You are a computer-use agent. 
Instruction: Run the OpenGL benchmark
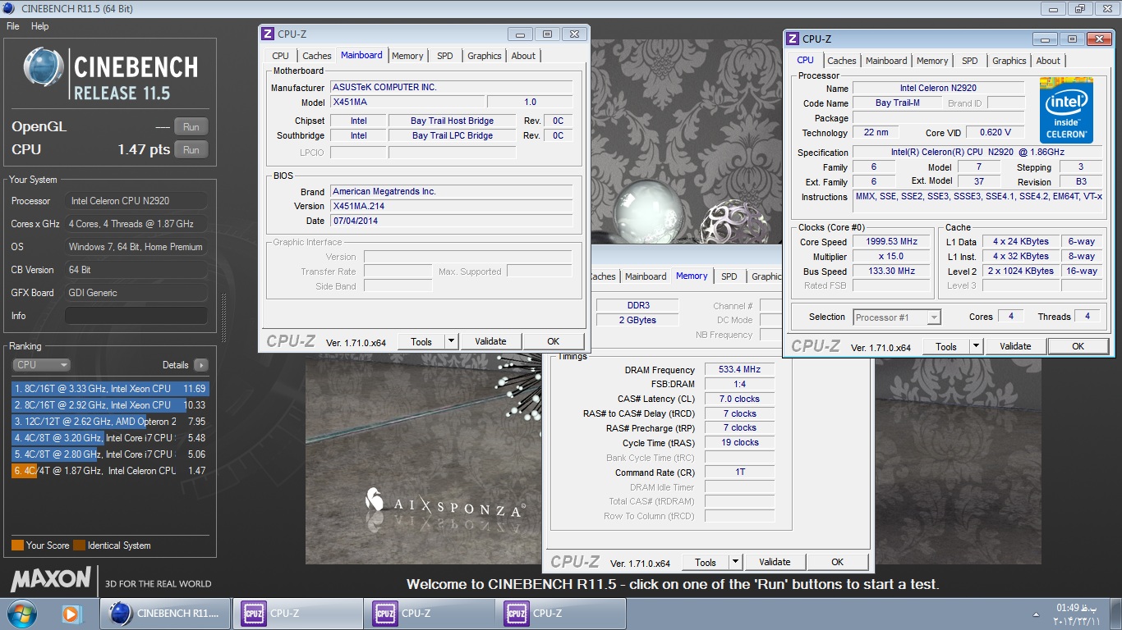(191, 127)
